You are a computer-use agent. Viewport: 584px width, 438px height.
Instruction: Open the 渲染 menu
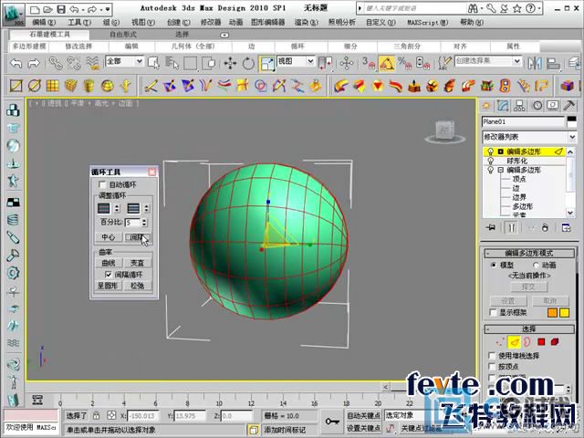pyautogui.click(x=307, y=22)
